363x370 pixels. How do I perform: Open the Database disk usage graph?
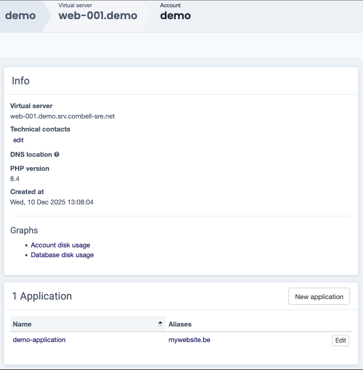coord(62,255)
